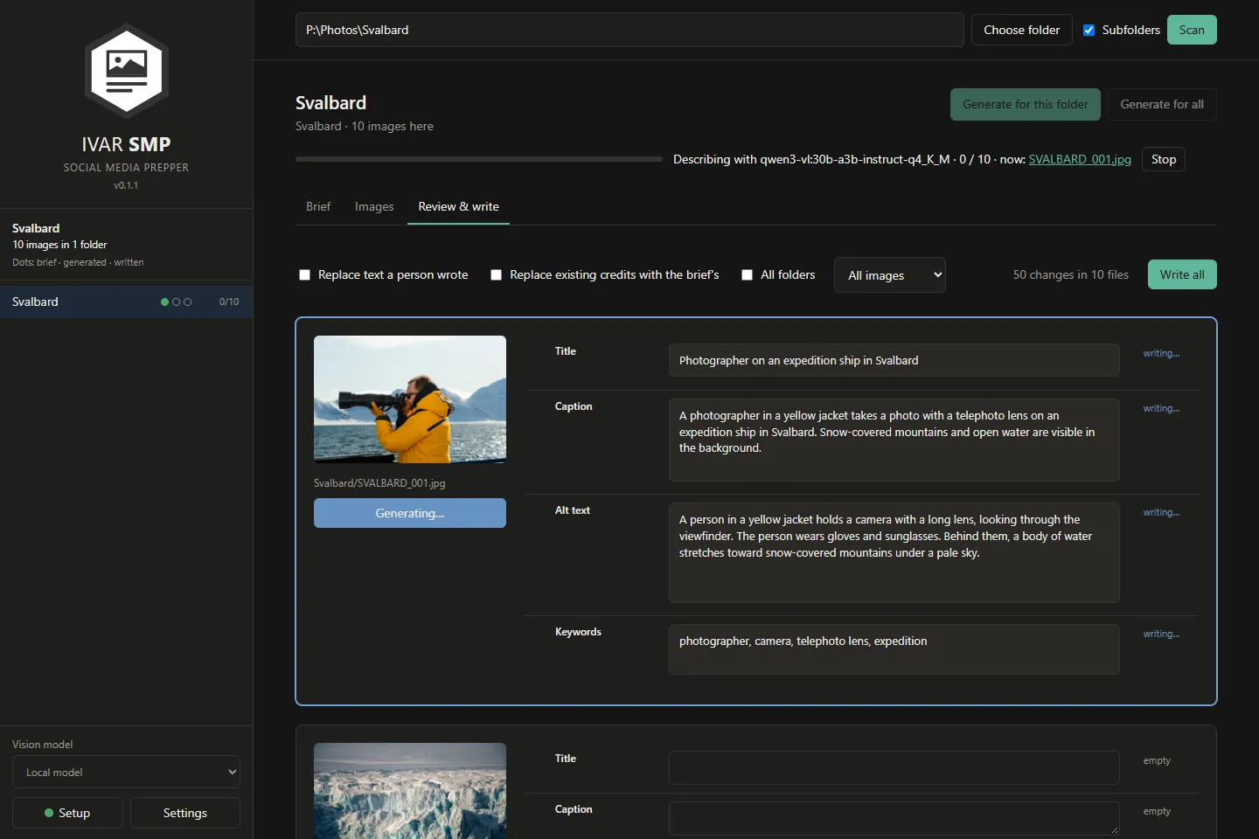Viewport: 1259px width, 839px height.
Task: Click the 'writing...' status beside Title
Action: [1161, 353]
